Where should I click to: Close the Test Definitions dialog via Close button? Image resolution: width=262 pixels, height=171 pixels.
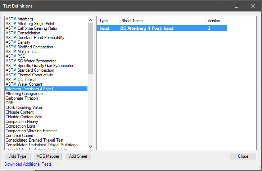(x=243, y=156)
